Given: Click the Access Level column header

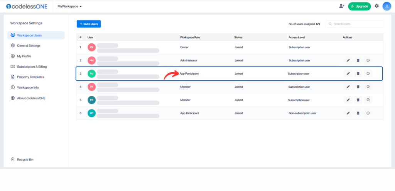Looking at the screenshot, I should point(297,38).
